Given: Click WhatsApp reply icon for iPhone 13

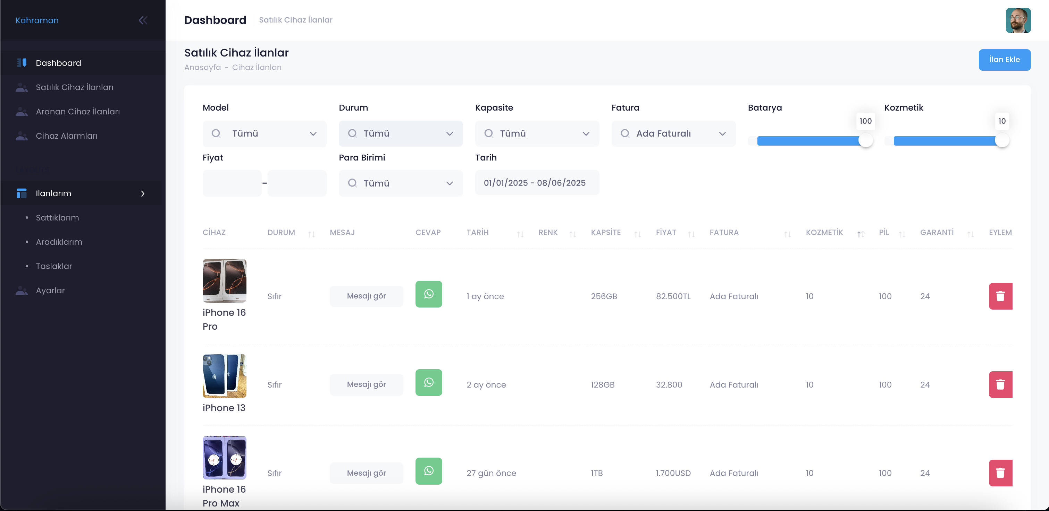Looking at the screenshot, I should (428, 382).
